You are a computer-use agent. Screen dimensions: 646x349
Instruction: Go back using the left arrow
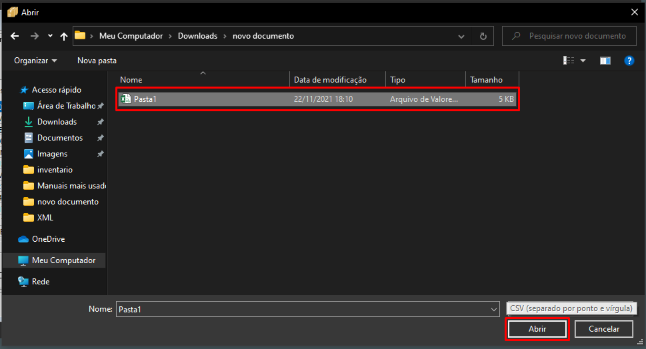[x=15, y=36]
